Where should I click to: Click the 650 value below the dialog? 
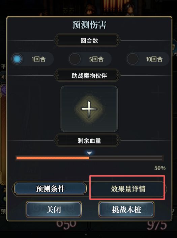[66, 224]
